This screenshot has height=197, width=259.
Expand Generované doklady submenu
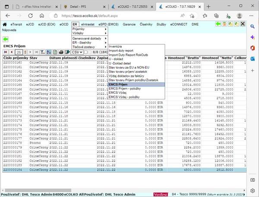90,39
